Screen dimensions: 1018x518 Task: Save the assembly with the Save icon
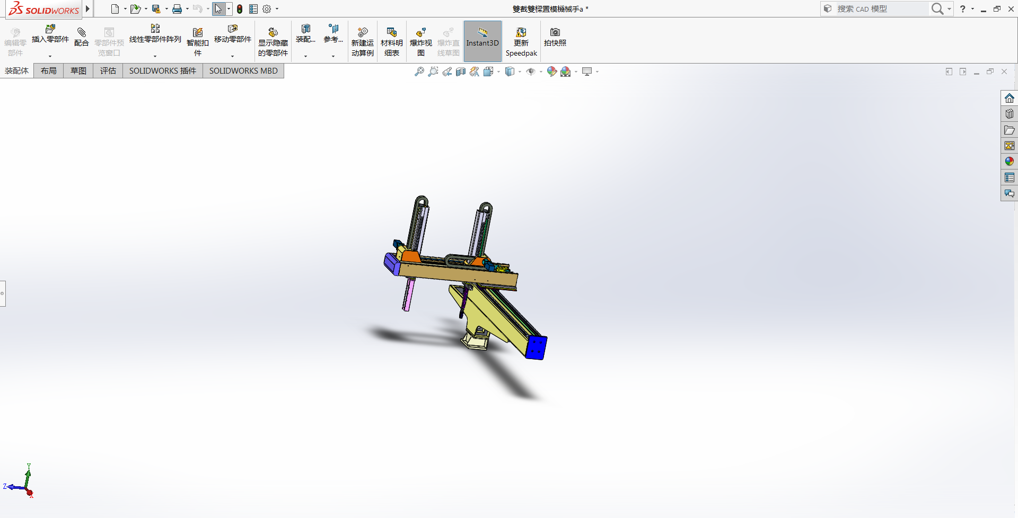click(x=156, y=9)
